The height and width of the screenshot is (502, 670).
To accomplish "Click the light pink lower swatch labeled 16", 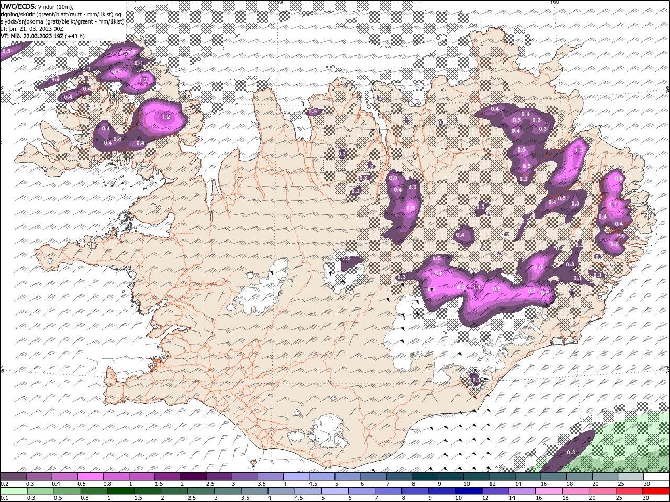I will pos(549,491).
